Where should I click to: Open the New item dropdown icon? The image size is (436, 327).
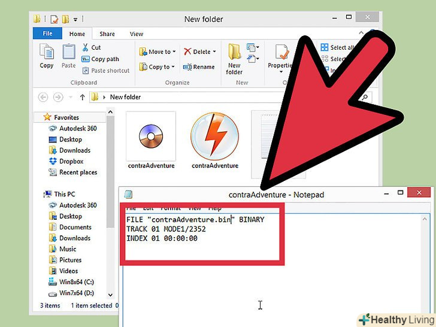(x=253, y=47)
